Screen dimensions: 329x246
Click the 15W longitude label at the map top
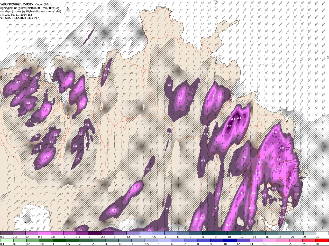tap(215, 1)
